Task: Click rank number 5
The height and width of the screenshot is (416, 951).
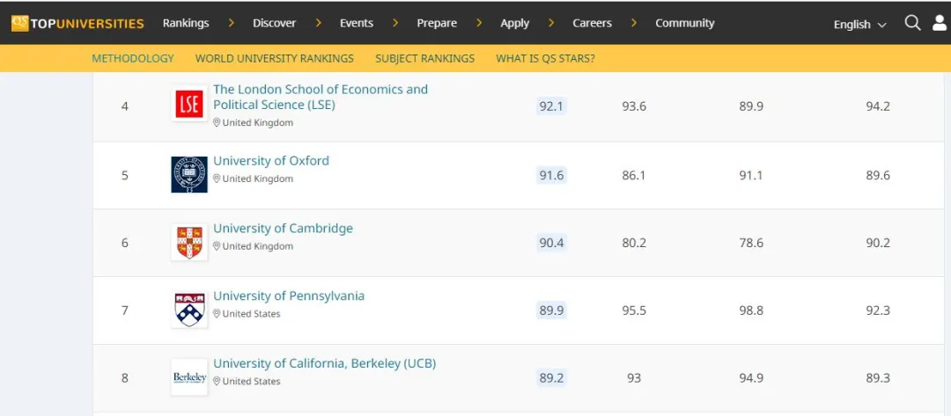Action: 125,175
